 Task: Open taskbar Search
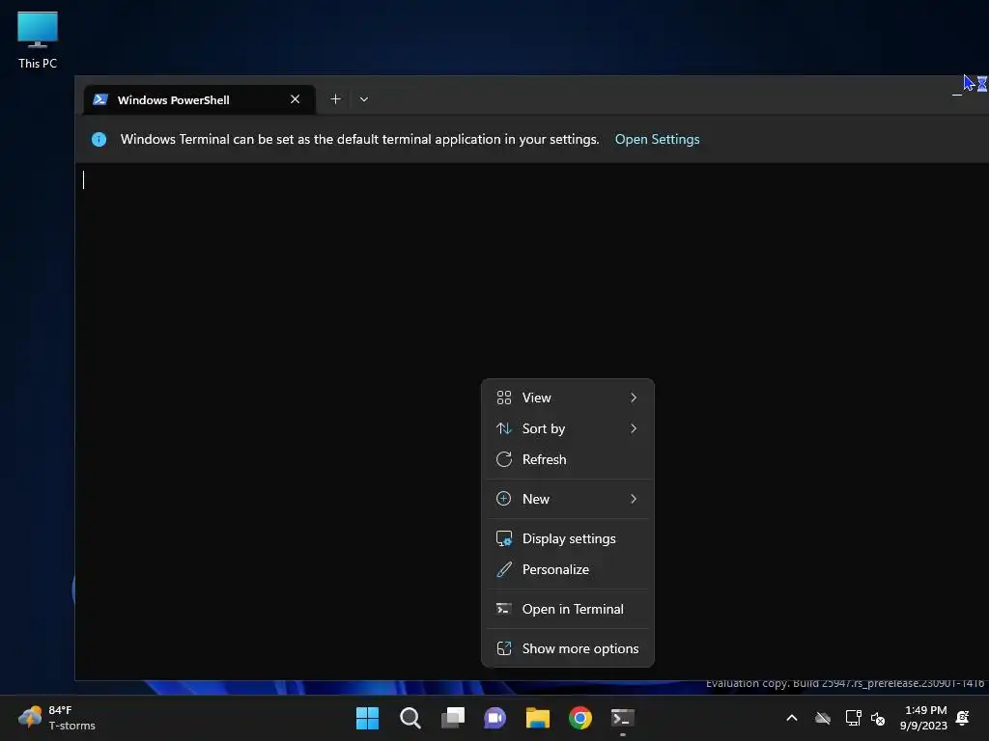point(410,718)
